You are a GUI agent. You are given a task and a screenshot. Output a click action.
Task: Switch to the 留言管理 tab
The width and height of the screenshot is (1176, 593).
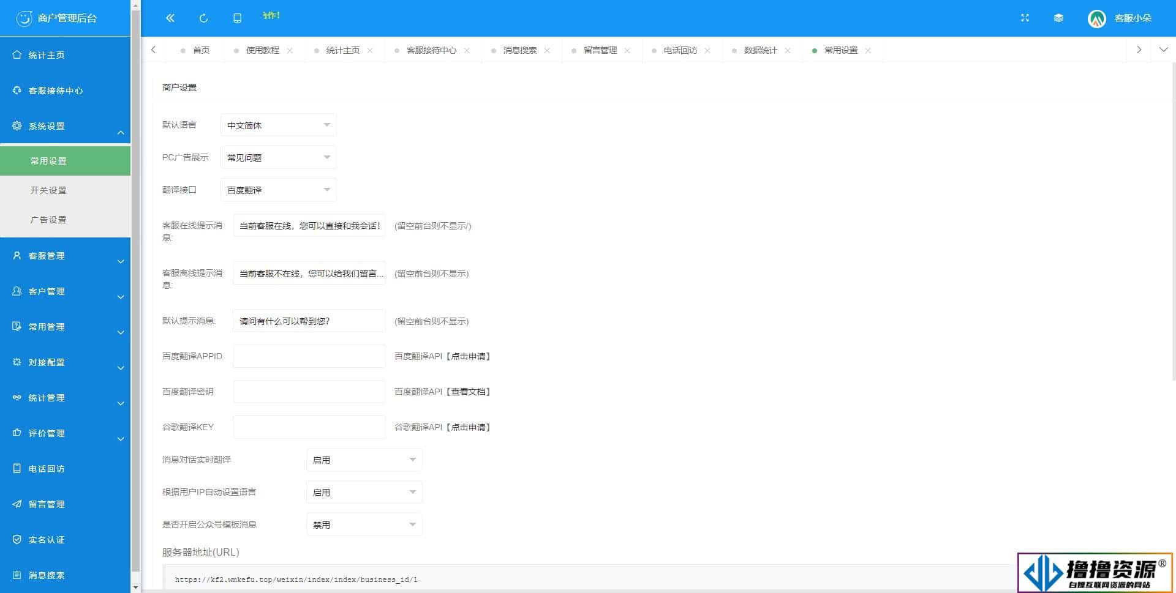click(x=600, y=50)
